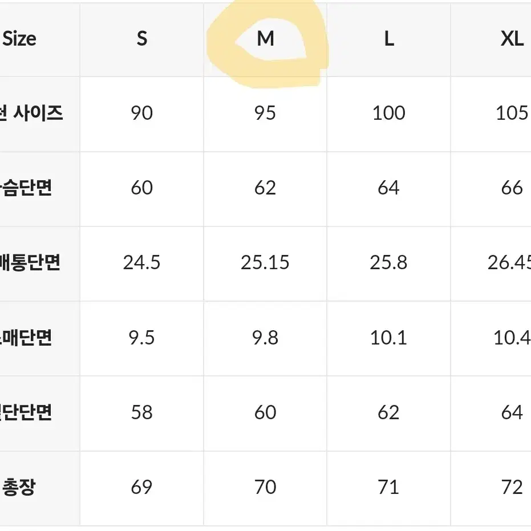The image size is (531, 531).
Task: Click the 95 value under M
Action: (265, 113)
